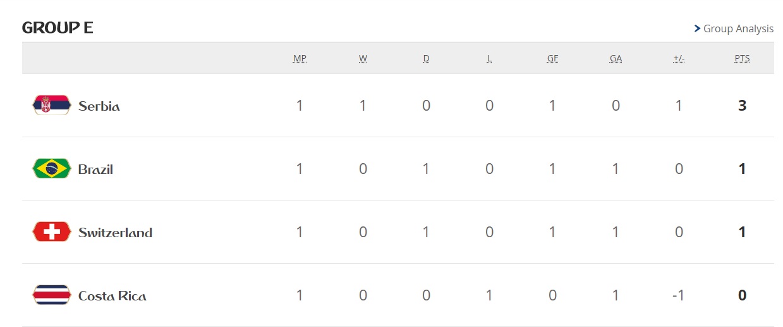
Task: Click the W column header
Action: click(x=363, y=58)
